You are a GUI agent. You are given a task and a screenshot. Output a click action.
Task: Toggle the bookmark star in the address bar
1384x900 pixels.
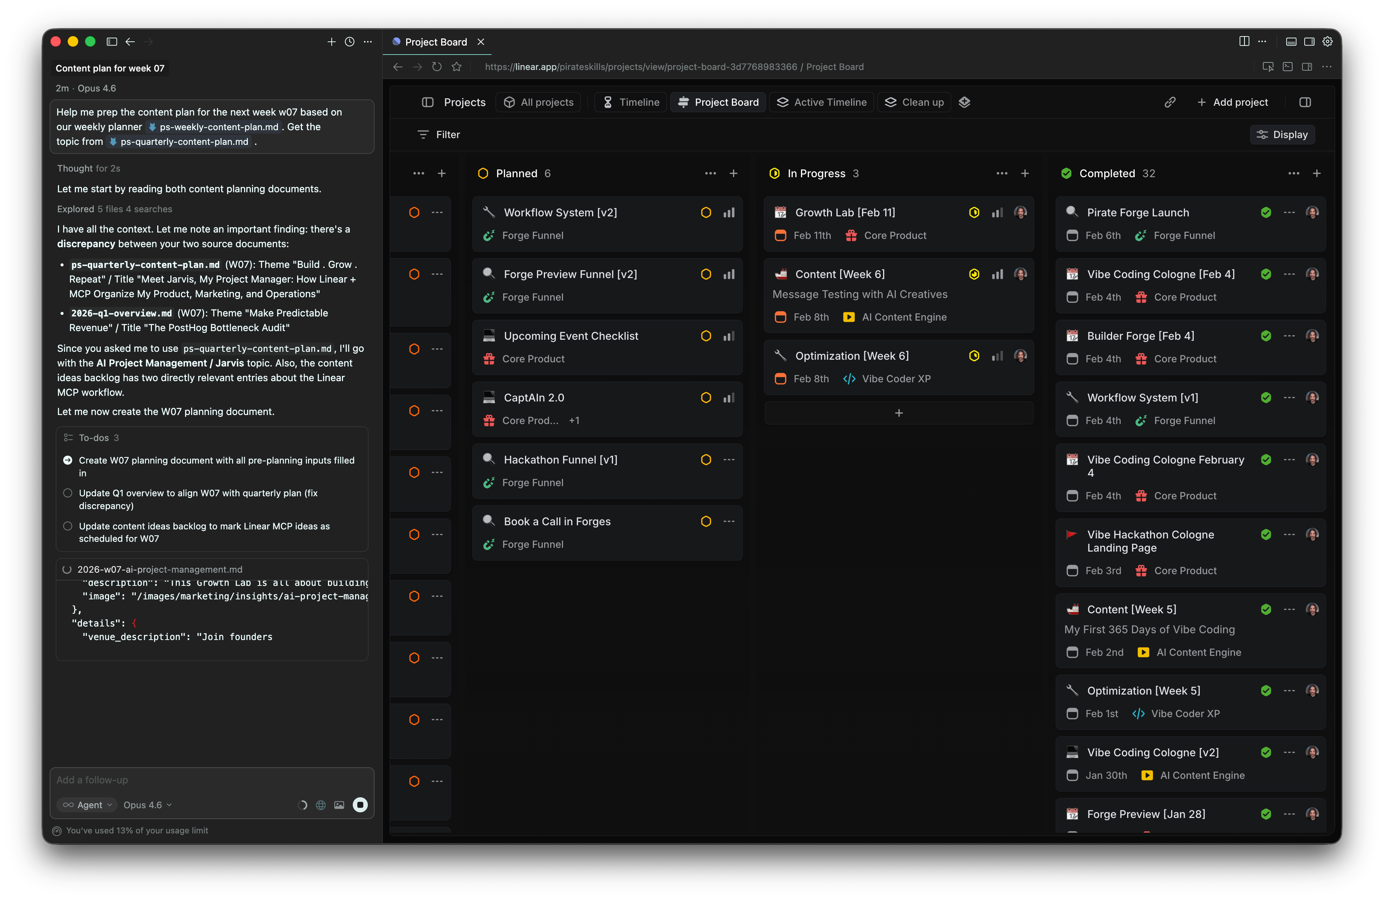457,67
